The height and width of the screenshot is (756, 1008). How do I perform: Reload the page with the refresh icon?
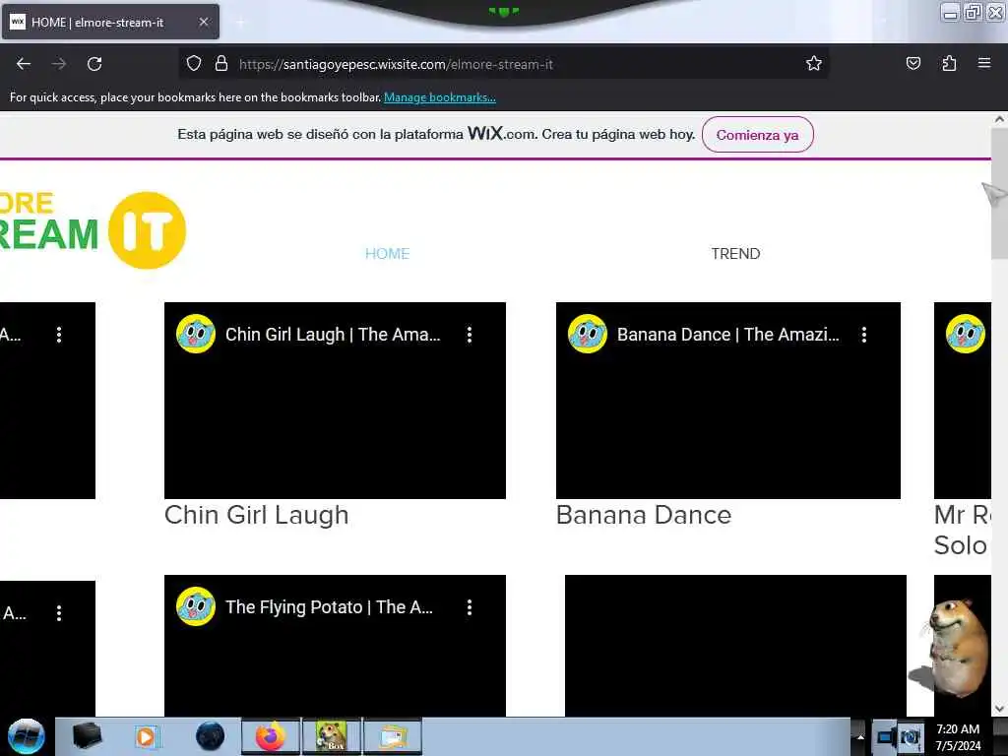[94, 64]
